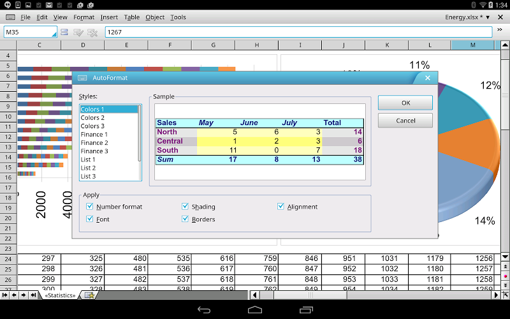Select List 3 style

109,176
